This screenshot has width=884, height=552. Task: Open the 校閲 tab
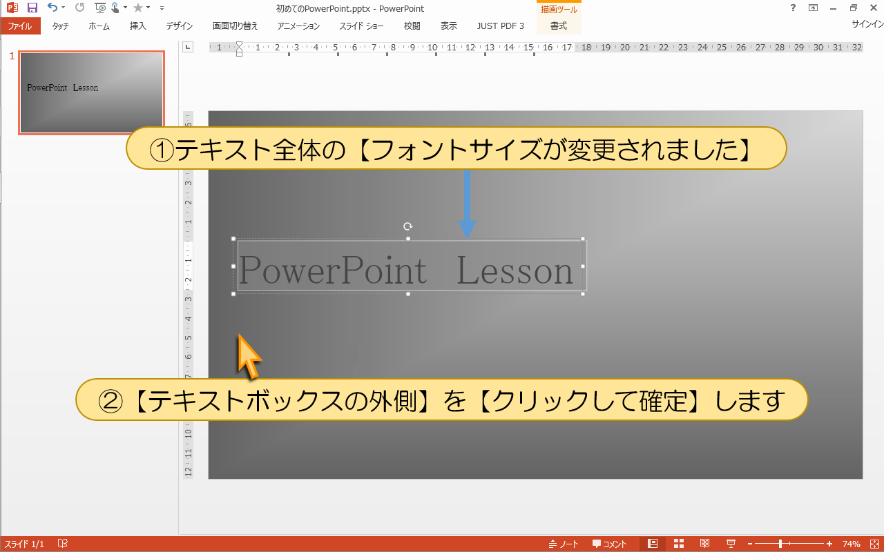pyautogui.click(x=412, y=26)
